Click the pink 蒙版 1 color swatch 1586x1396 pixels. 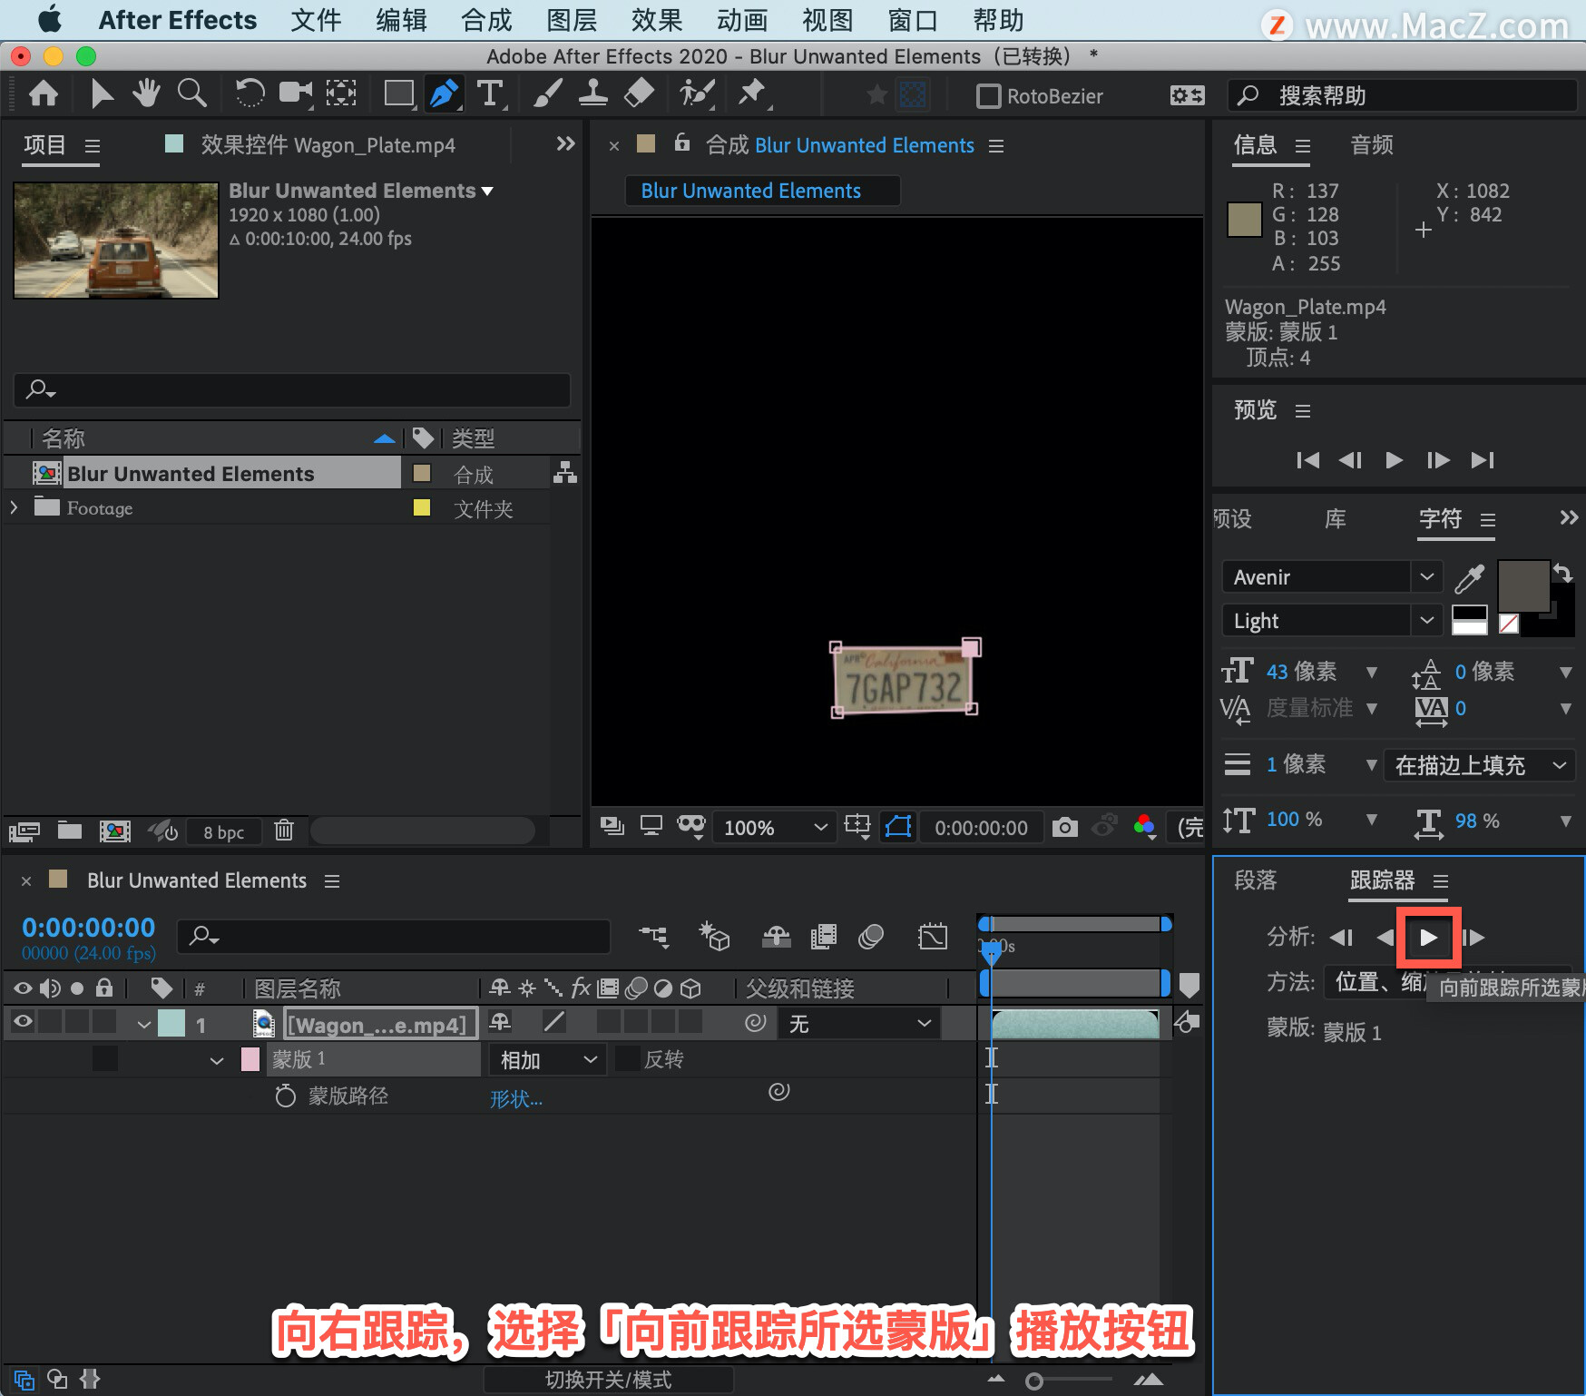(250, 1059)
